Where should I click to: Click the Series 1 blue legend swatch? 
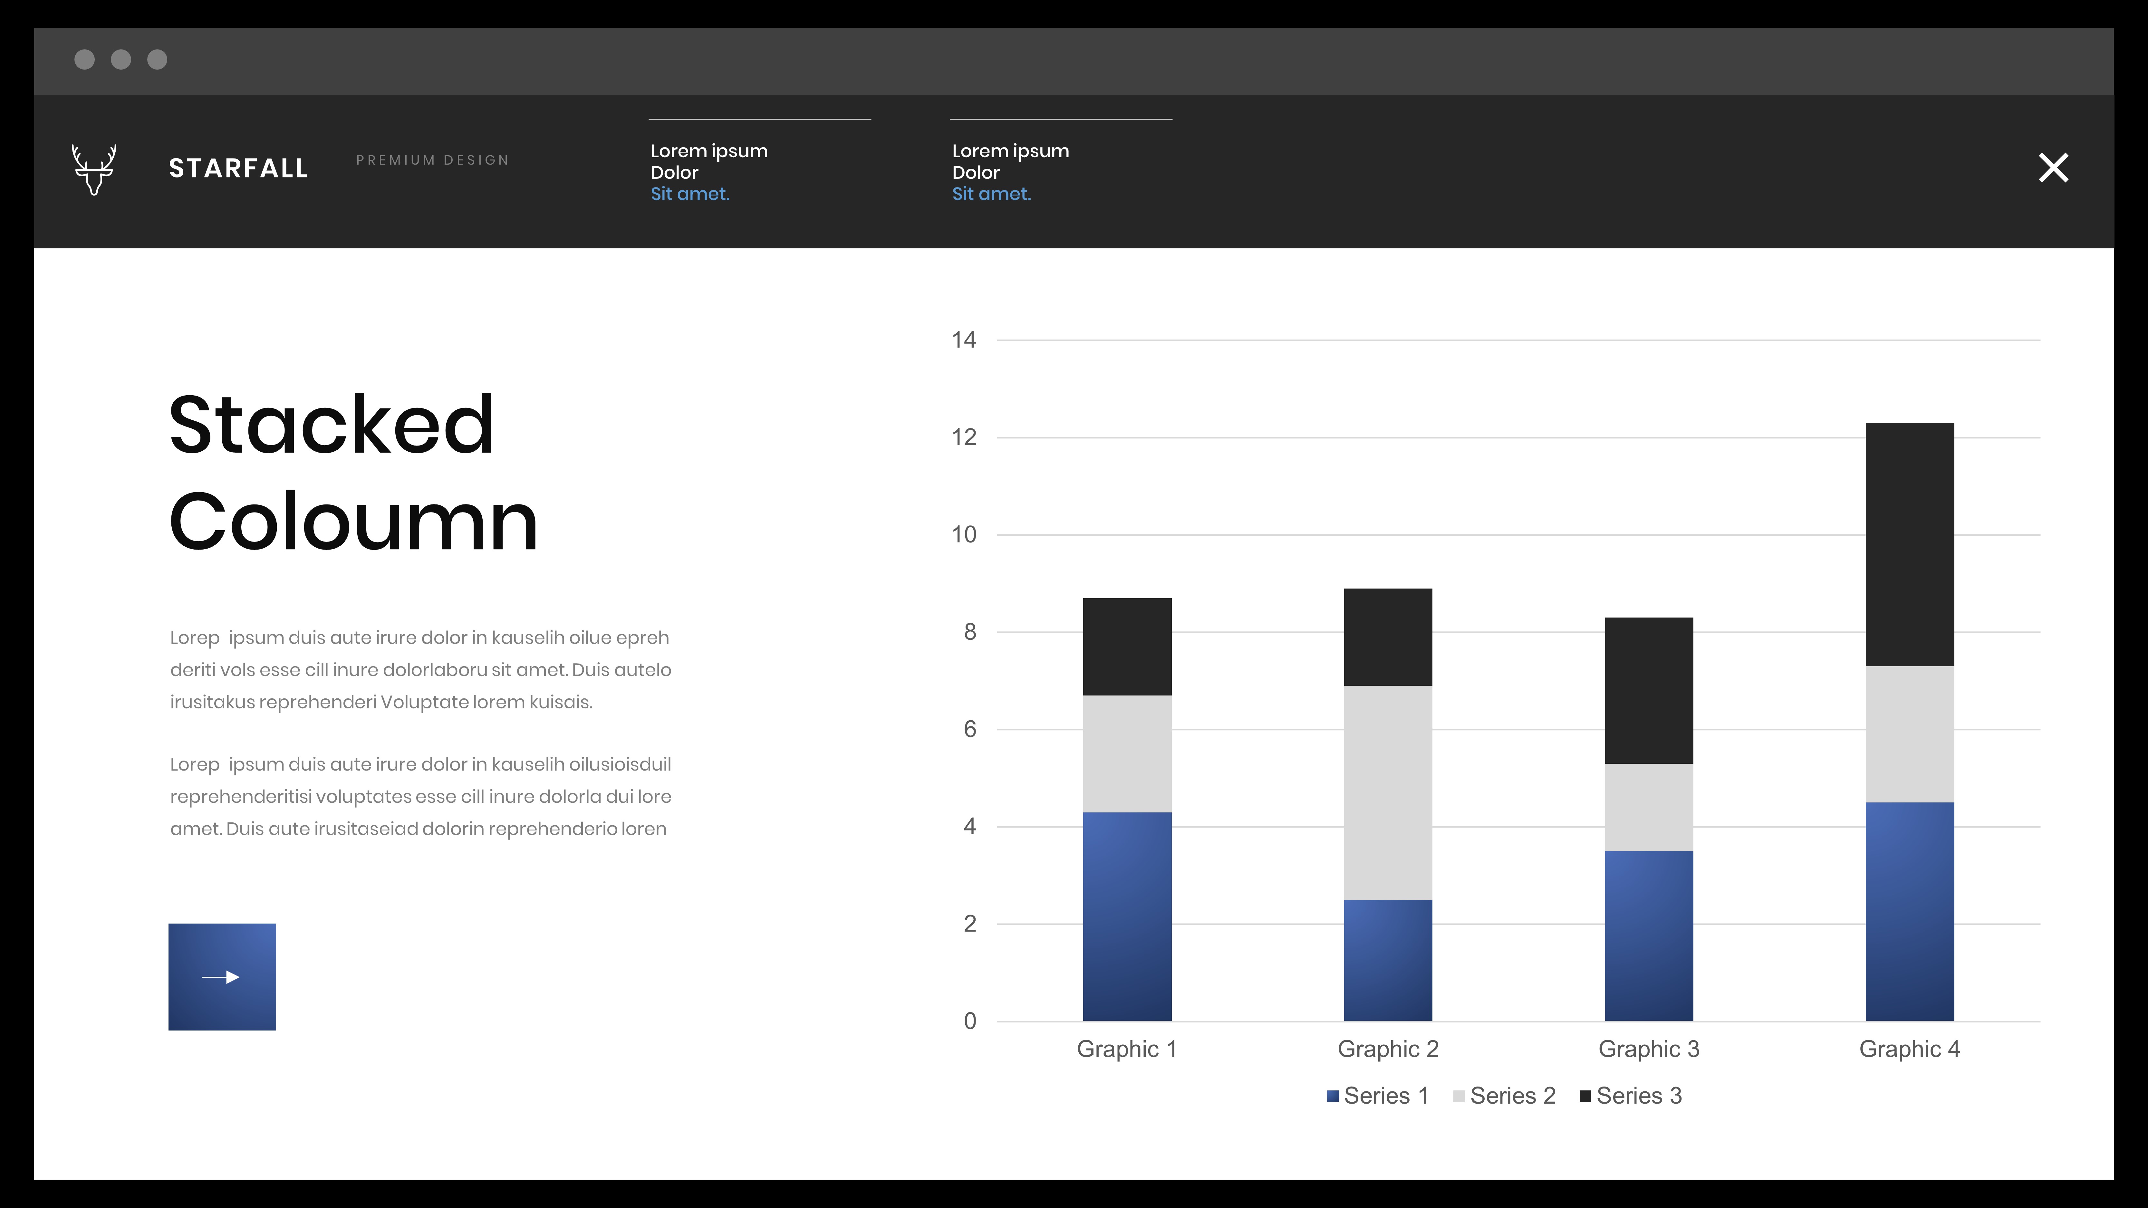click(x=1333, y=1096)
